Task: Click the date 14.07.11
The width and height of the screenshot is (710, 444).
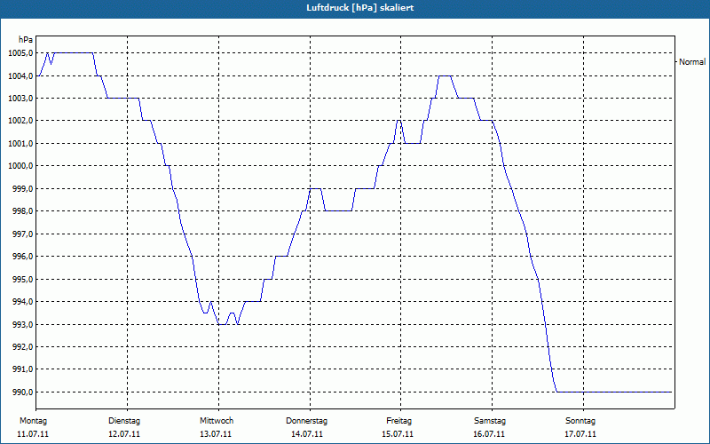Action: (x=307, y=434)
